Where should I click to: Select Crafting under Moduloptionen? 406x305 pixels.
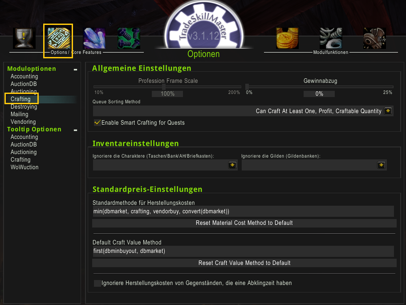coord(20,99)
